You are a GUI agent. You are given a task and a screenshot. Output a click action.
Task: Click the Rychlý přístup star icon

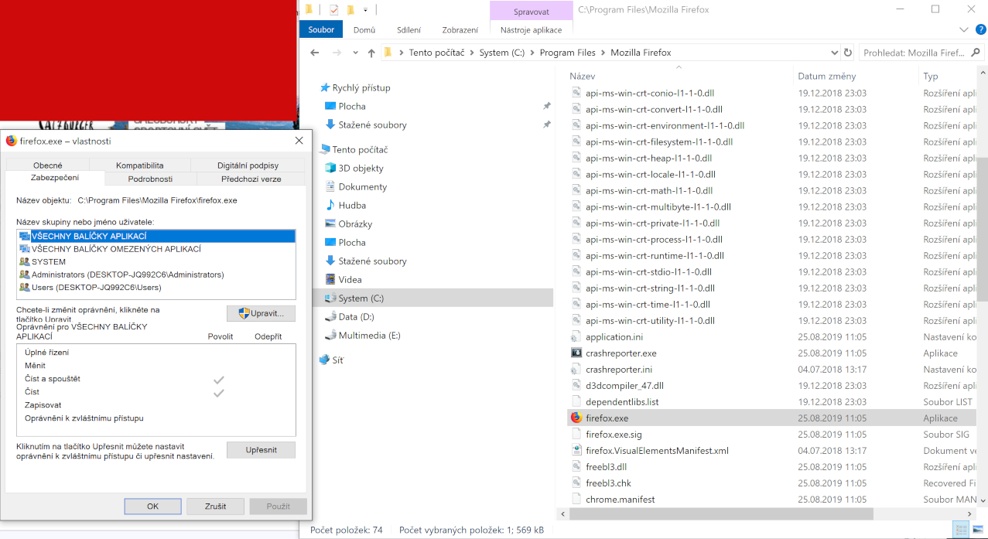pos(325,87)
